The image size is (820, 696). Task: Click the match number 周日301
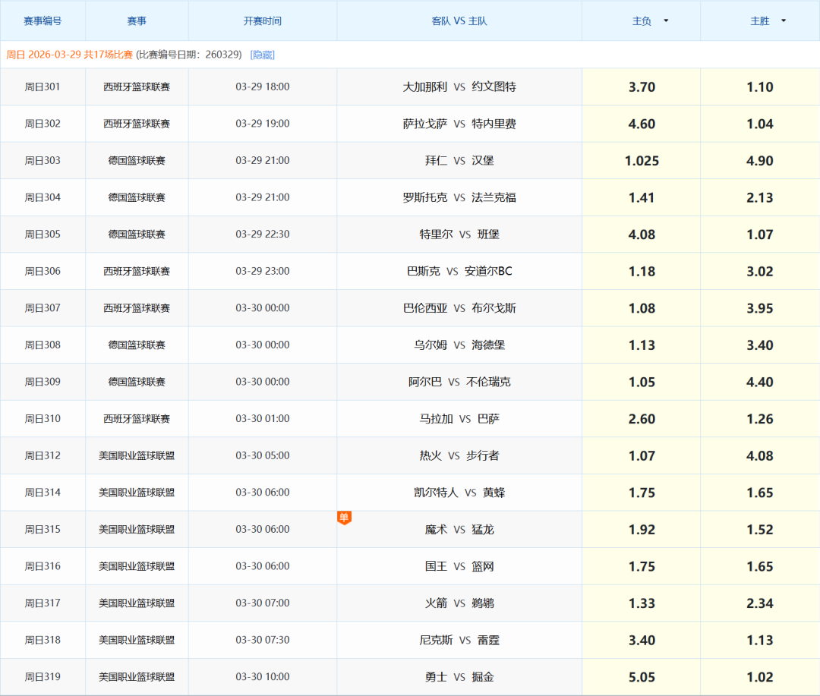(x=43, y=87)
